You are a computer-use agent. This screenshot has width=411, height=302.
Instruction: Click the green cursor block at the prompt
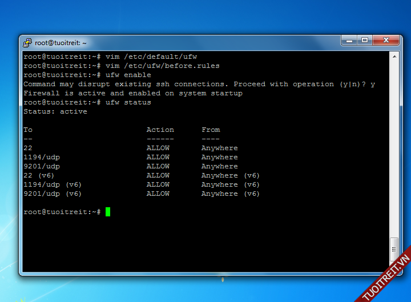click(x=107, y=212)
